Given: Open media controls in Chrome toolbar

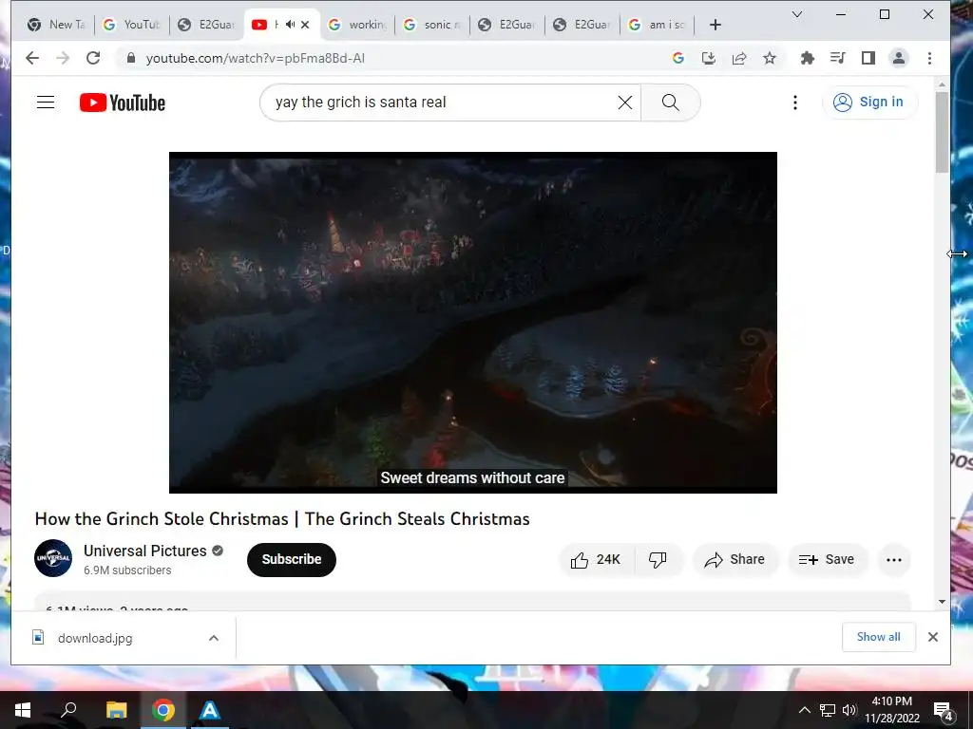Looking at the screenshot, I should (838, 58).
